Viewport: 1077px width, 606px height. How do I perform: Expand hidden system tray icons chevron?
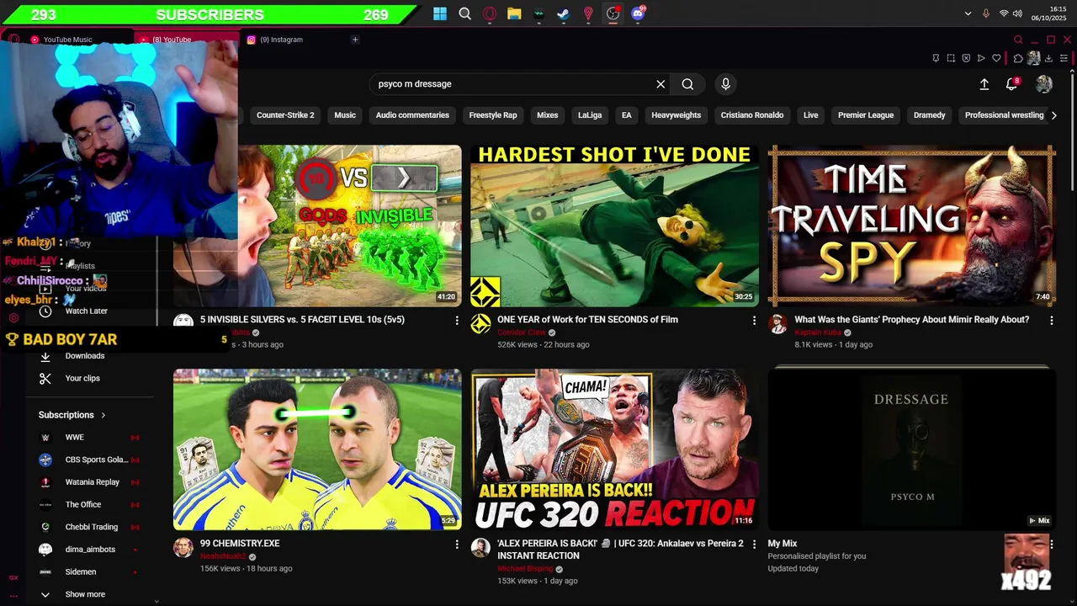968,13
